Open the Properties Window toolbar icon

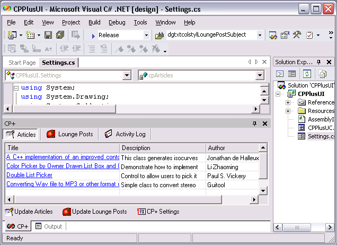(x=285, y=35)
